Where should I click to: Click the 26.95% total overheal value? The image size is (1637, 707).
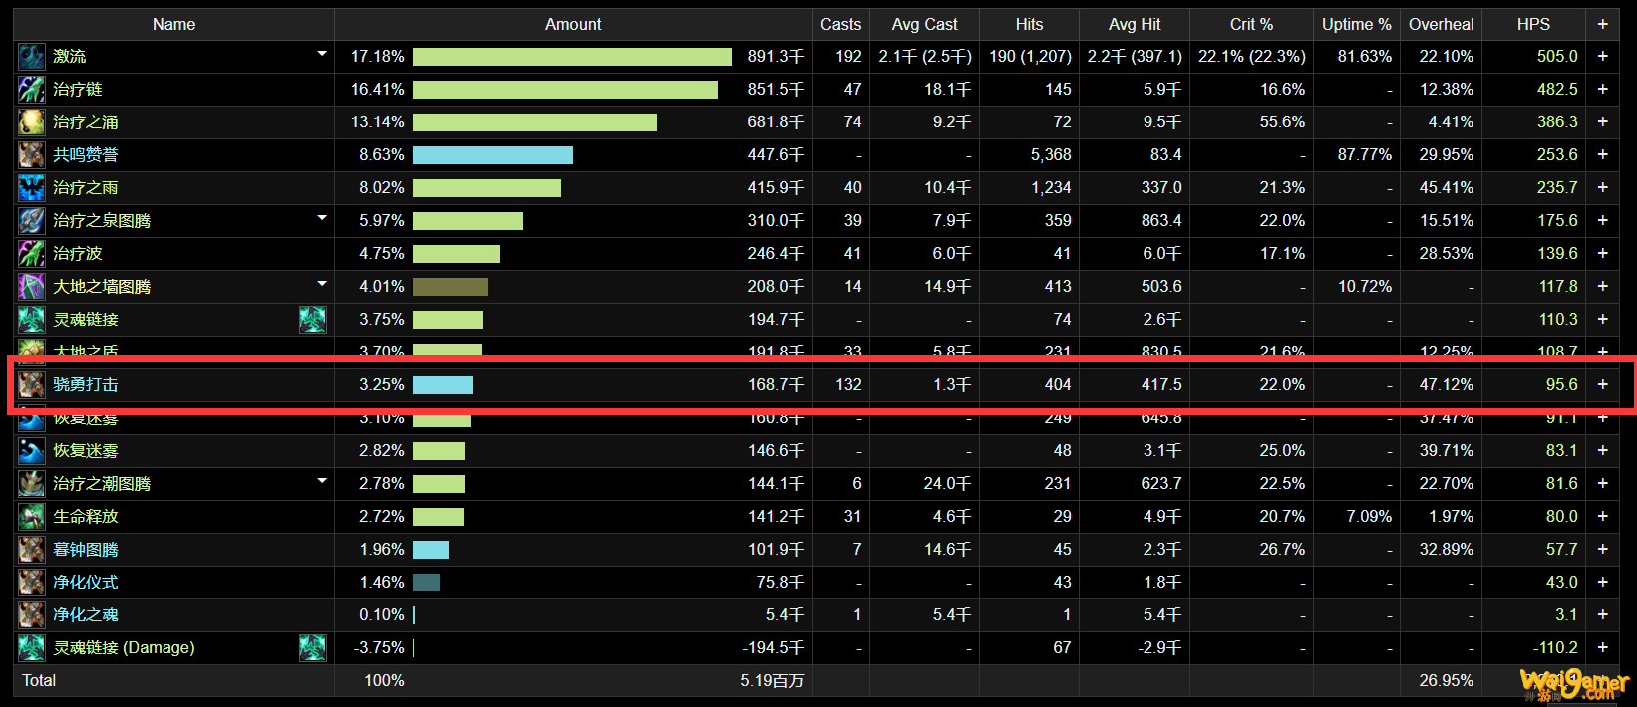(1446, 681)
